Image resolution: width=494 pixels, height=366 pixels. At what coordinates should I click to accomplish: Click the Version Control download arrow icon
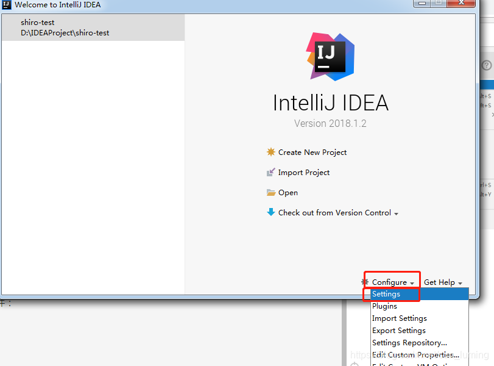[x=271, y=212]
